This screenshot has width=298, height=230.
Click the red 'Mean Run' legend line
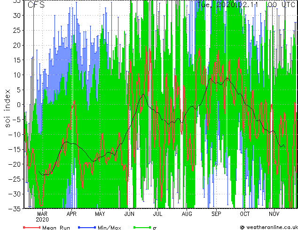point(32,227)
